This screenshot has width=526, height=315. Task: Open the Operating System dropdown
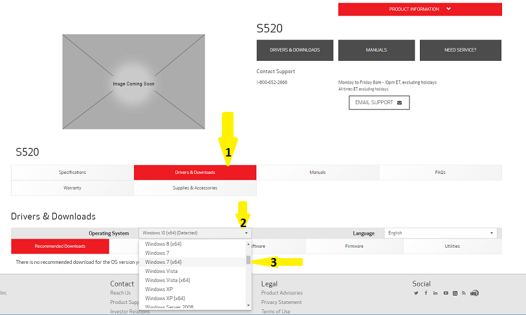coord(195,233)
